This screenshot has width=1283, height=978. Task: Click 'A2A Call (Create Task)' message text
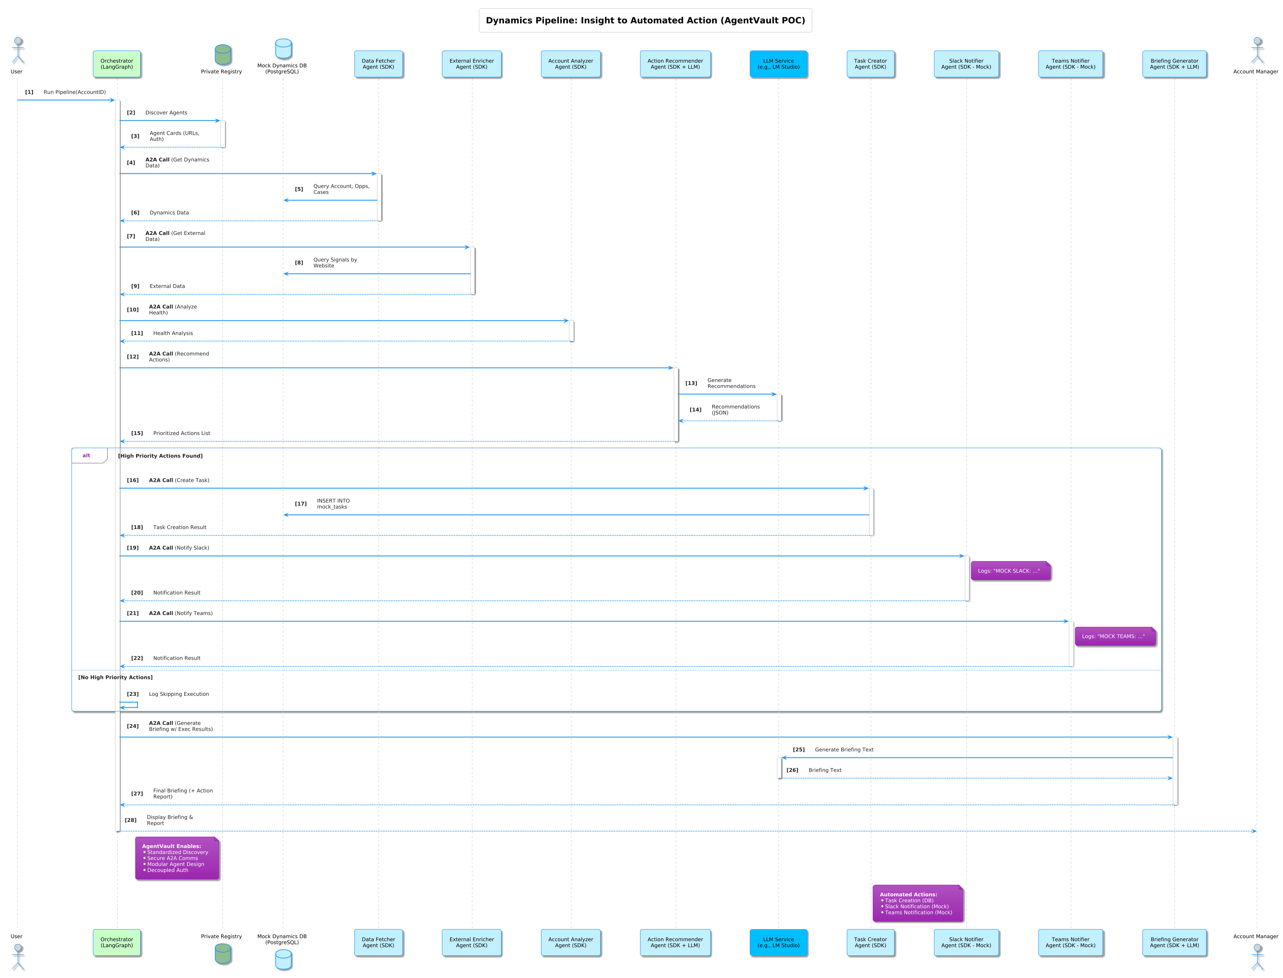point(179,480)
